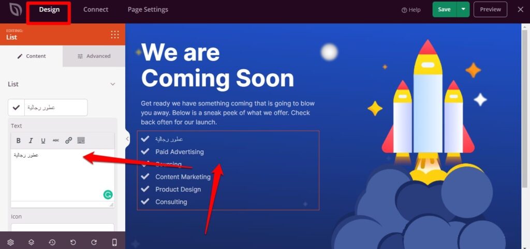Open the Save dropdown arrow
This screenshot has height=249, width=530.
coord(463,9)
